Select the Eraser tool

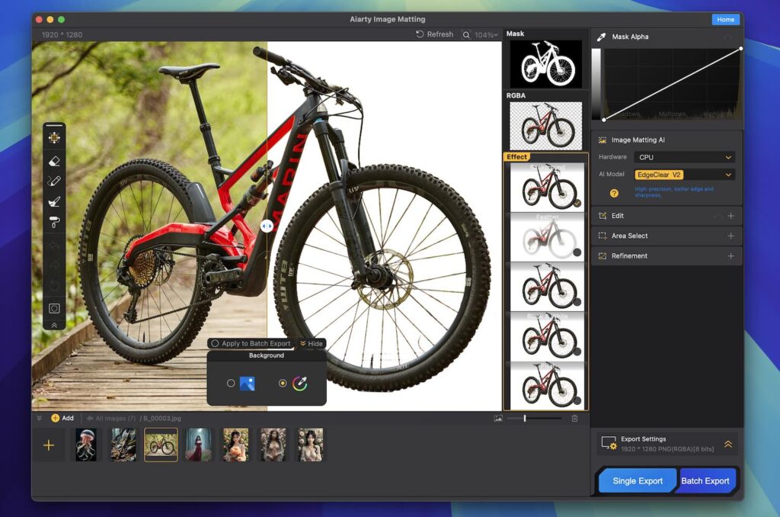pyautogui.click(x=54, y=160)
